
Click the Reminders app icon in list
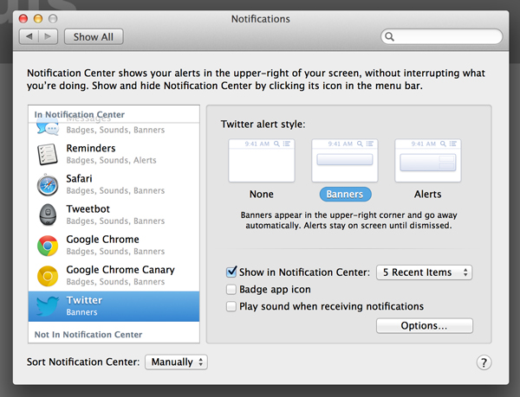click(x=48, y=154)
